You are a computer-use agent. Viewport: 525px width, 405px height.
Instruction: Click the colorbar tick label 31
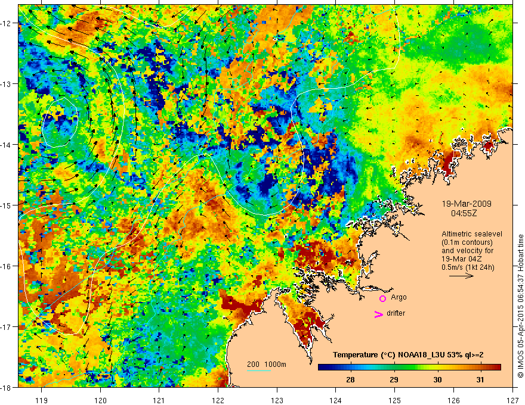pyautogui.click(x=480, y=380)
